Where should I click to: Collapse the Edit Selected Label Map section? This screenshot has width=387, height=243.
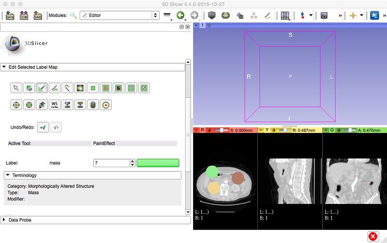point(92,67)
